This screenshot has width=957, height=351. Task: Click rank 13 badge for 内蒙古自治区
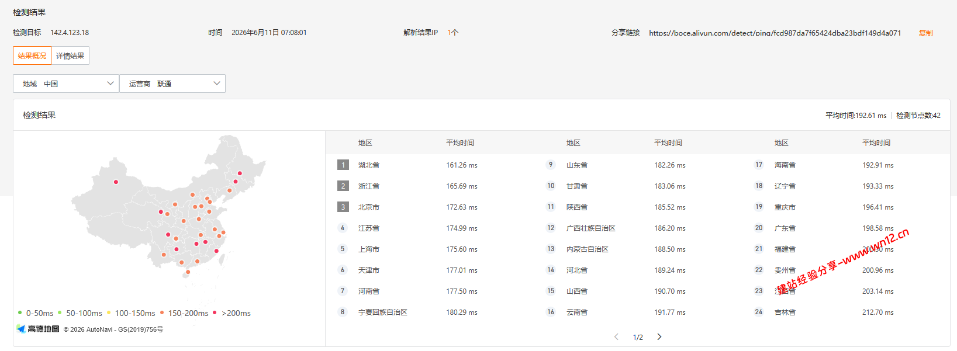551,249
